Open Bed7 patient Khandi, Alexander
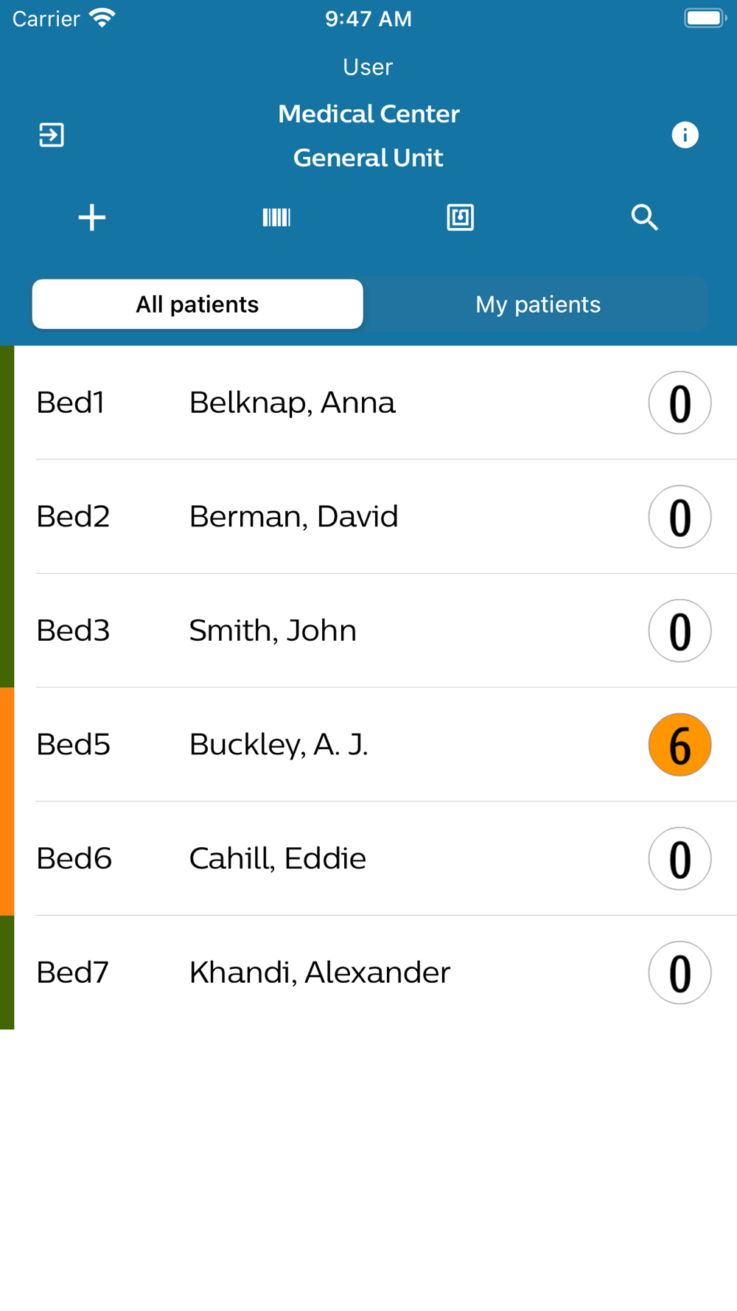 319,973
